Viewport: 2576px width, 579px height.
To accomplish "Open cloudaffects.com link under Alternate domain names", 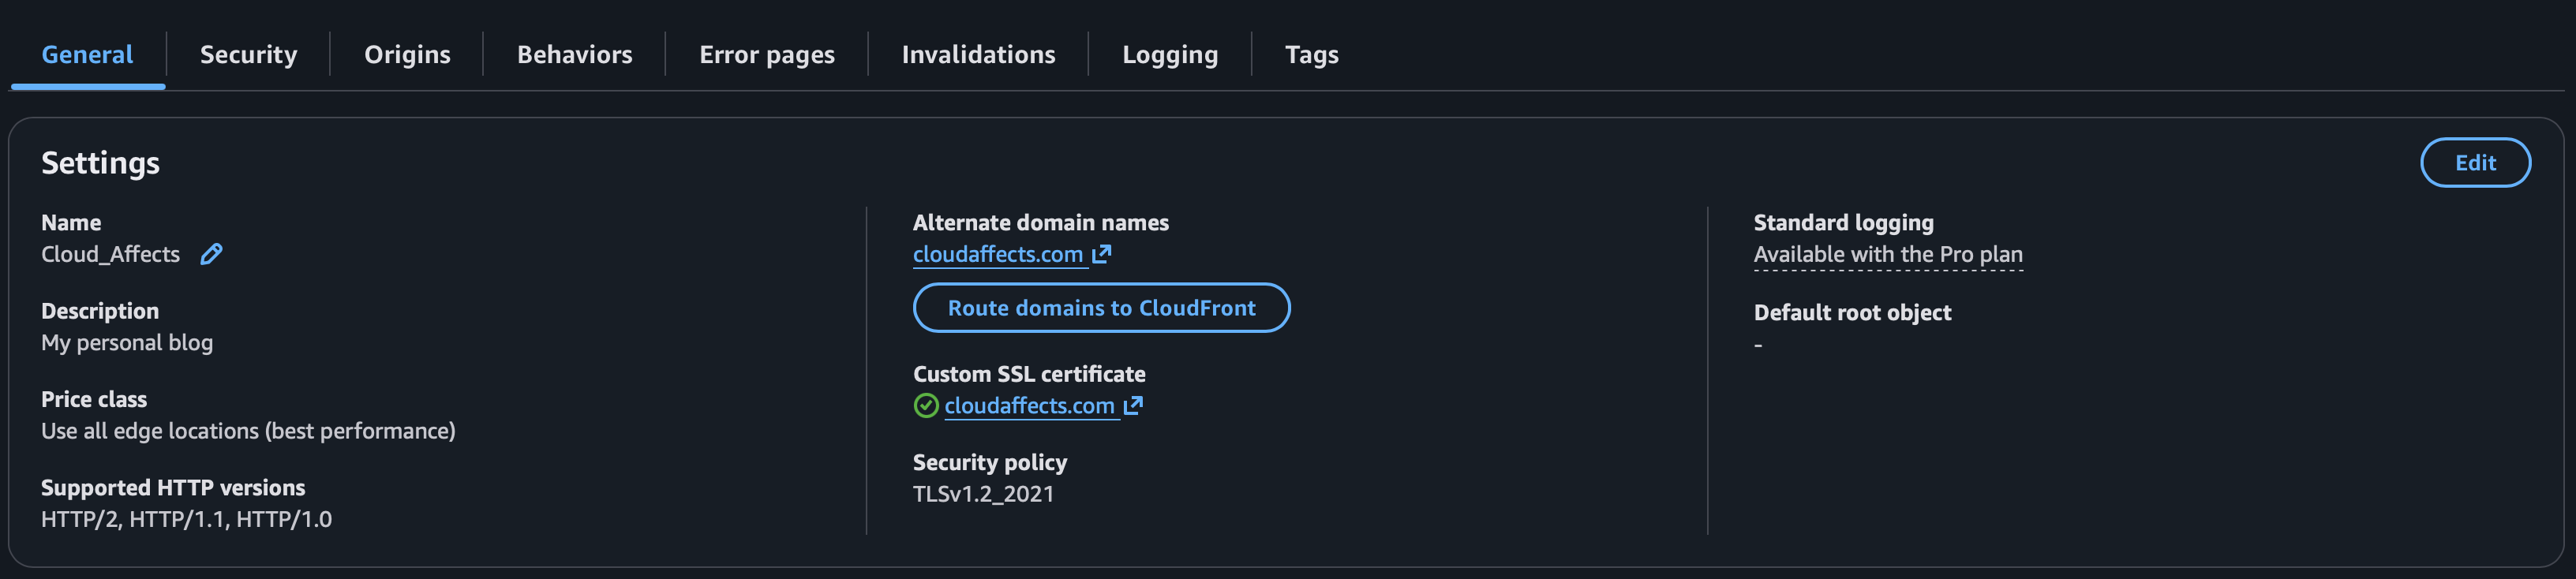I will pos(997,254).
